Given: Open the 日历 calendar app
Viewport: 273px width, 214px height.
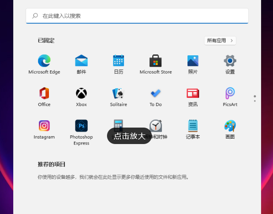Looking at the screenshot, I should click(x=118, y=64).
